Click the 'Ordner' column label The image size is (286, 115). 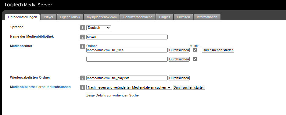point(91,46)
